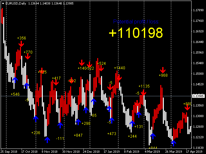Click the red arrow below +1135 label
Screen dimensions: 206x154
click(x=144, y=93)
